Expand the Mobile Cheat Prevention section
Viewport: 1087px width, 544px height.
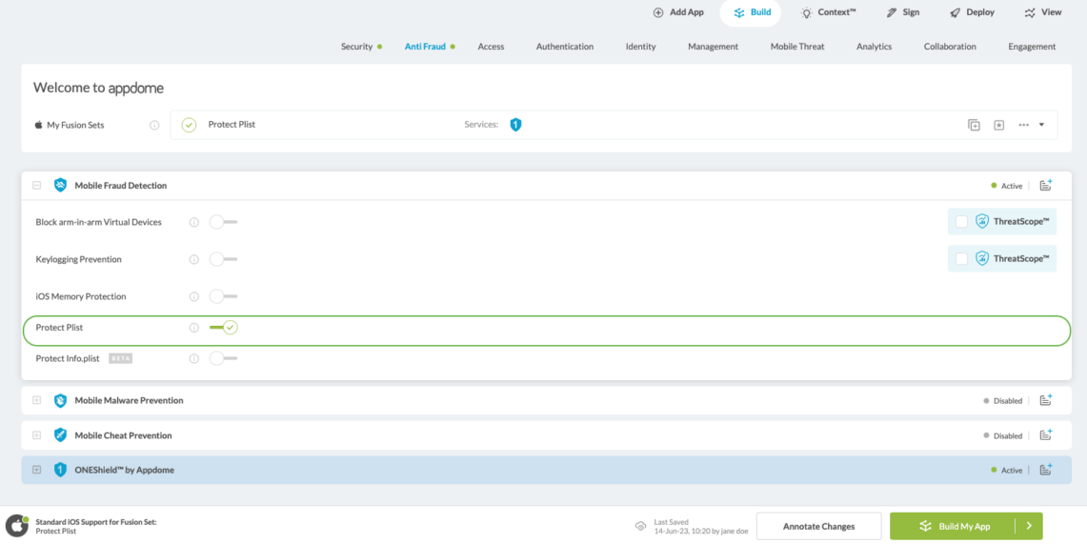coord(37,435)
